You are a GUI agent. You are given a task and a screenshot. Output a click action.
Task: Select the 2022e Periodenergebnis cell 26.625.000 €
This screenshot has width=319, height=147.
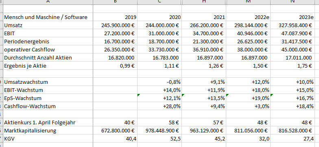(248, 41)
